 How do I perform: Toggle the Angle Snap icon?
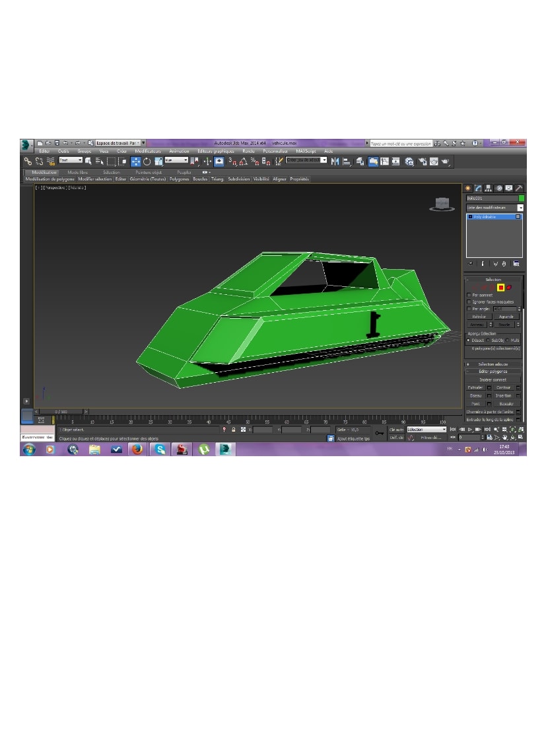(244, 161)
